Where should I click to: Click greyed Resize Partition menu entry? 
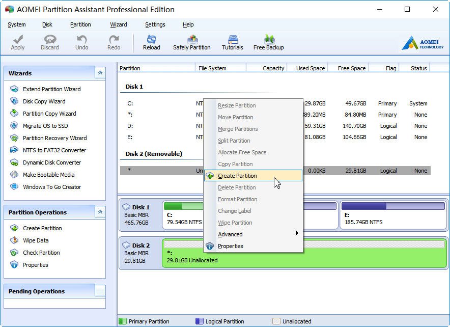pyautogui.click(x=253, y=105)
